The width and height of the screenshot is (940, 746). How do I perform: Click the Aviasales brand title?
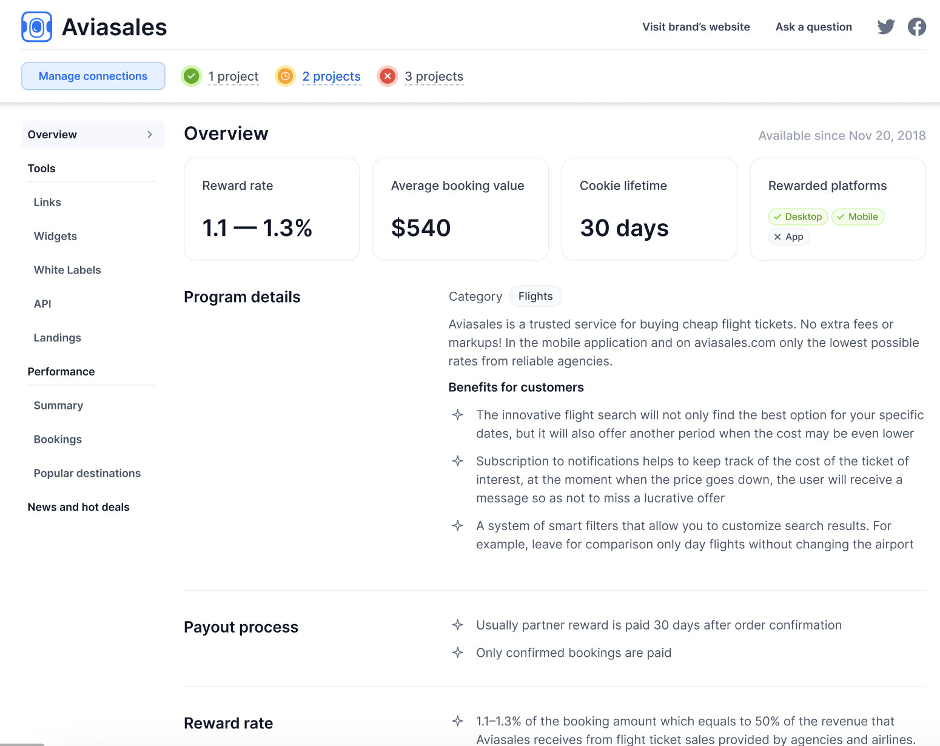pos(115,27)
